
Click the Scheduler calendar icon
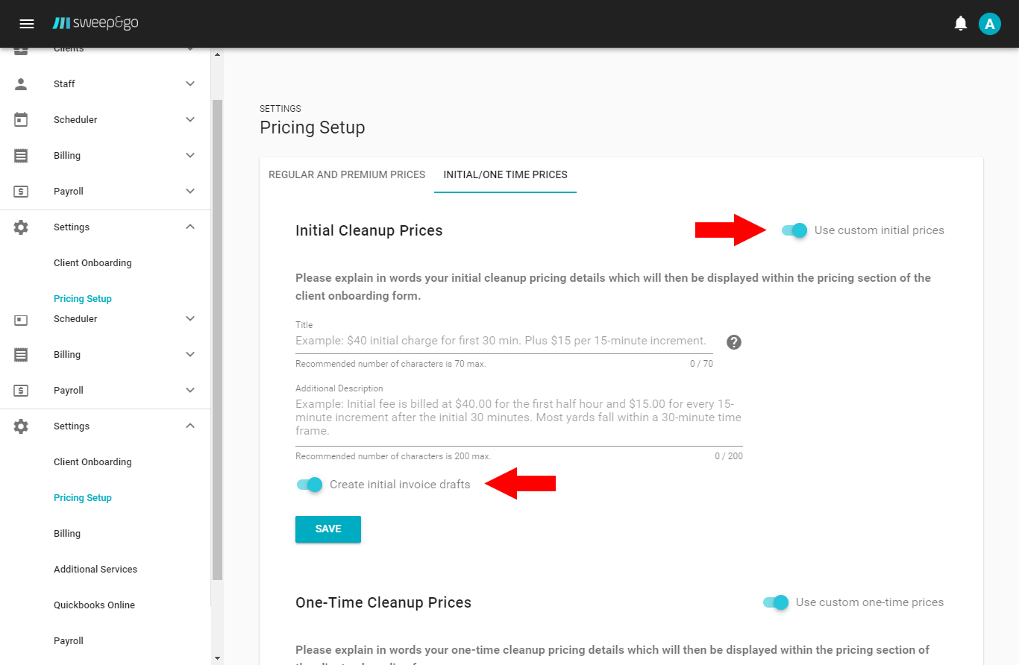[19, 119]
